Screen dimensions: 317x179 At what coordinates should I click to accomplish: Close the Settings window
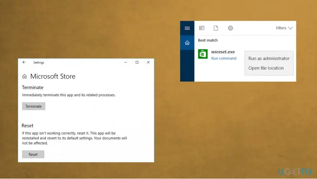tap(149, 62)
